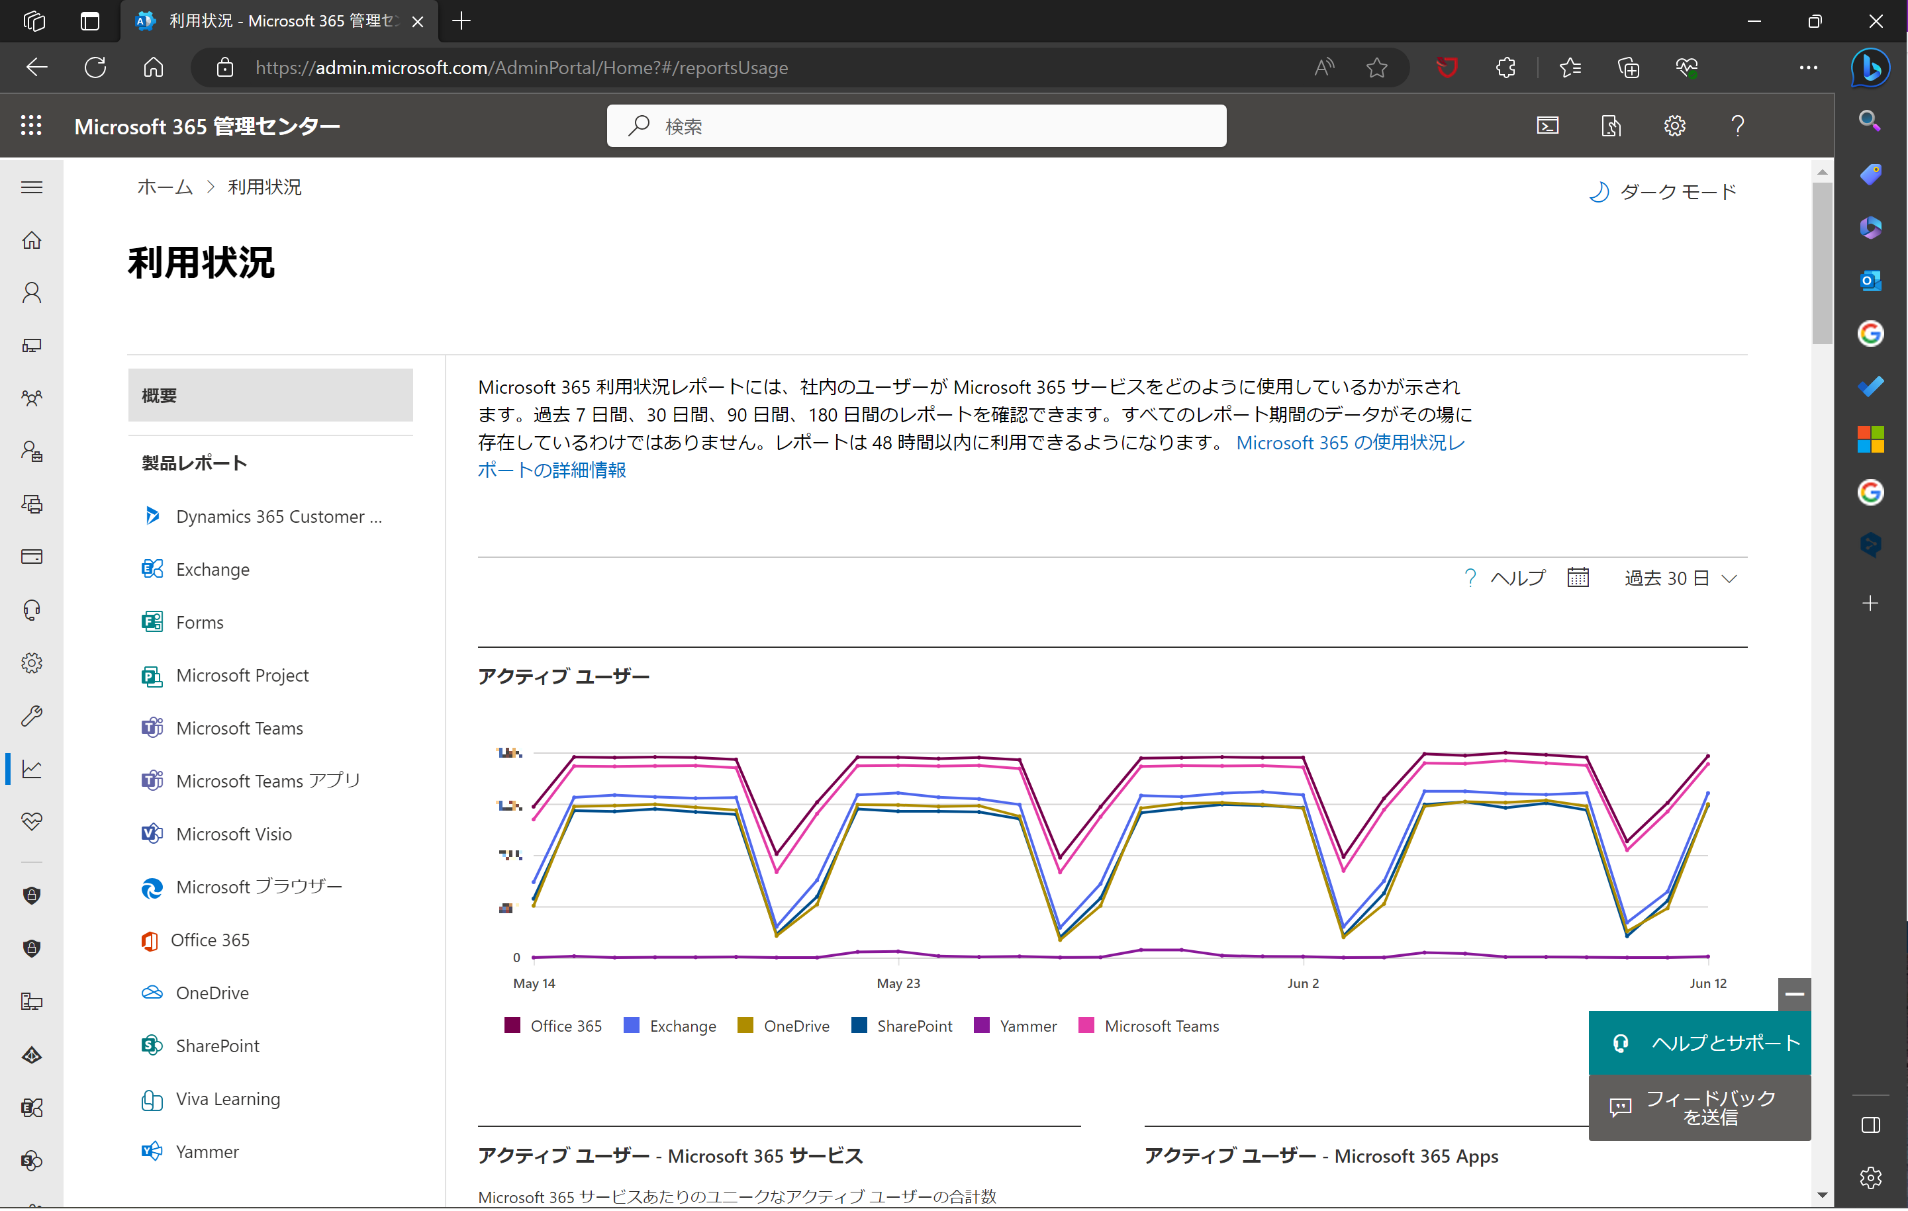The height and width of the screenshot is (1211, 1908).
Task: Click the Yammer product report icon
Action: 152,1151
